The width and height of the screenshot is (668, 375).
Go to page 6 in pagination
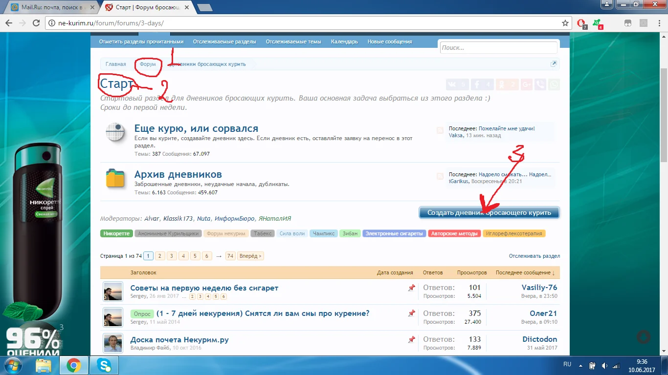pos(206,255)
